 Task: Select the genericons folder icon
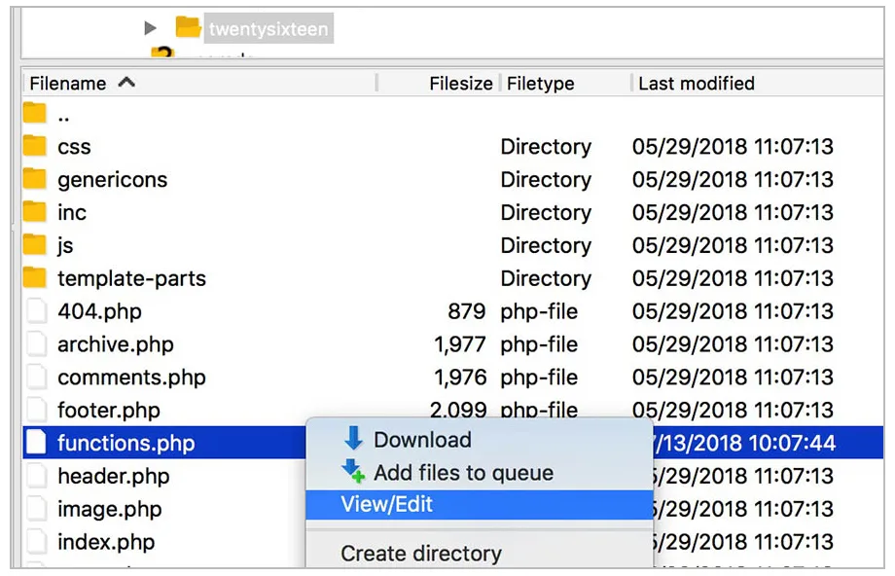[35, 179]
